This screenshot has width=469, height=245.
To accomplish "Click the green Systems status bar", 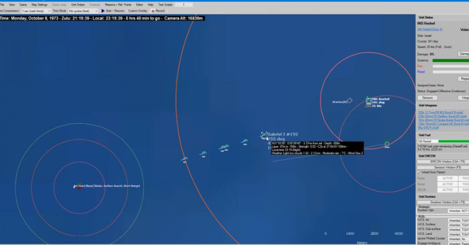I will (x=450, y=61).
